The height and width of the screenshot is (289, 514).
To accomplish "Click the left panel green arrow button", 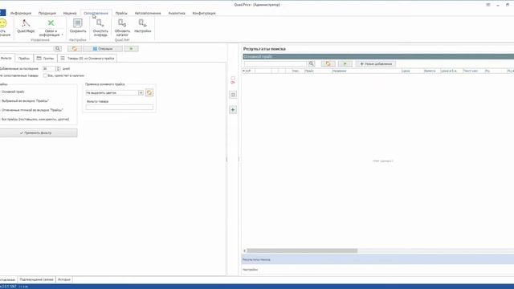I will 131,49.
